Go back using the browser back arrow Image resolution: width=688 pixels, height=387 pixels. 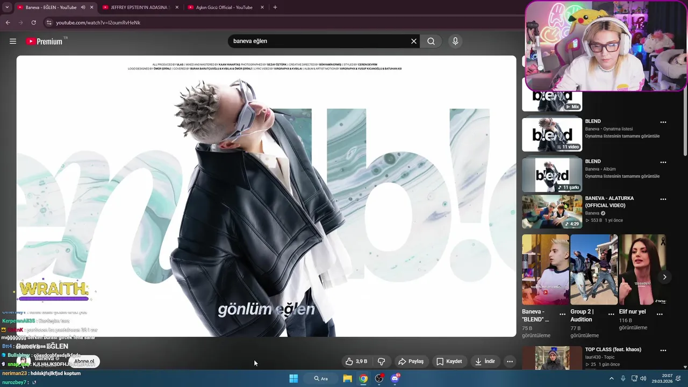8,23
